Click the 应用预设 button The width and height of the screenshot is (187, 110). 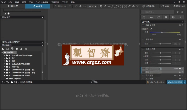pyautogui.click(x=179, y=6)
